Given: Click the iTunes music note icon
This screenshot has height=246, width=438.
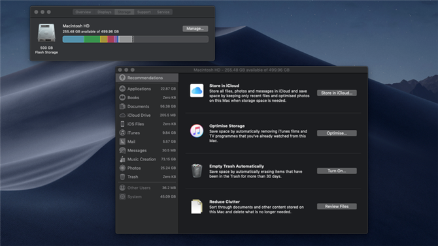Looking at the screenshot, I should (197, 131).
